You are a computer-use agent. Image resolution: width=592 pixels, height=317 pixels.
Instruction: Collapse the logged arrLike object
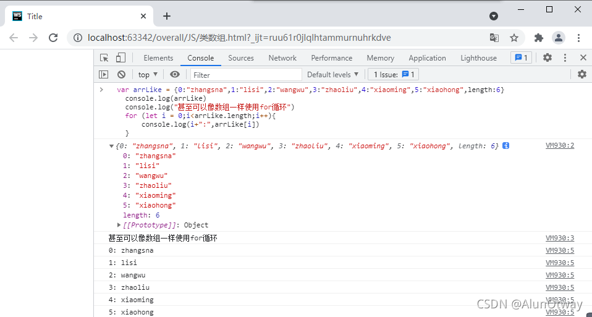111,146
